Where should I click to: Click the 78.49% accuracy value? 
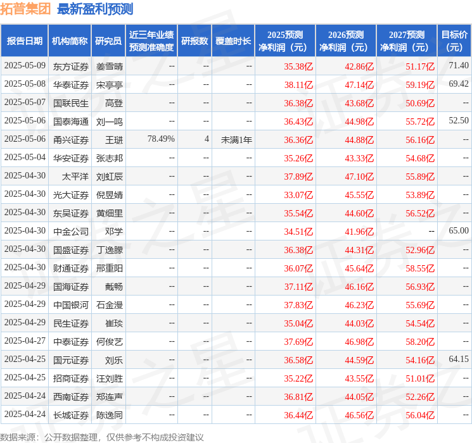click(161, 139)
